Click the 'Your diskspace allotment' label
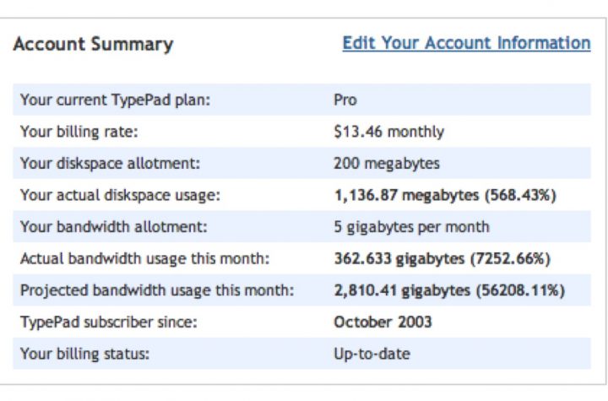Image resolution: width=608 pixels, height=401 pixels. (110, 163)
